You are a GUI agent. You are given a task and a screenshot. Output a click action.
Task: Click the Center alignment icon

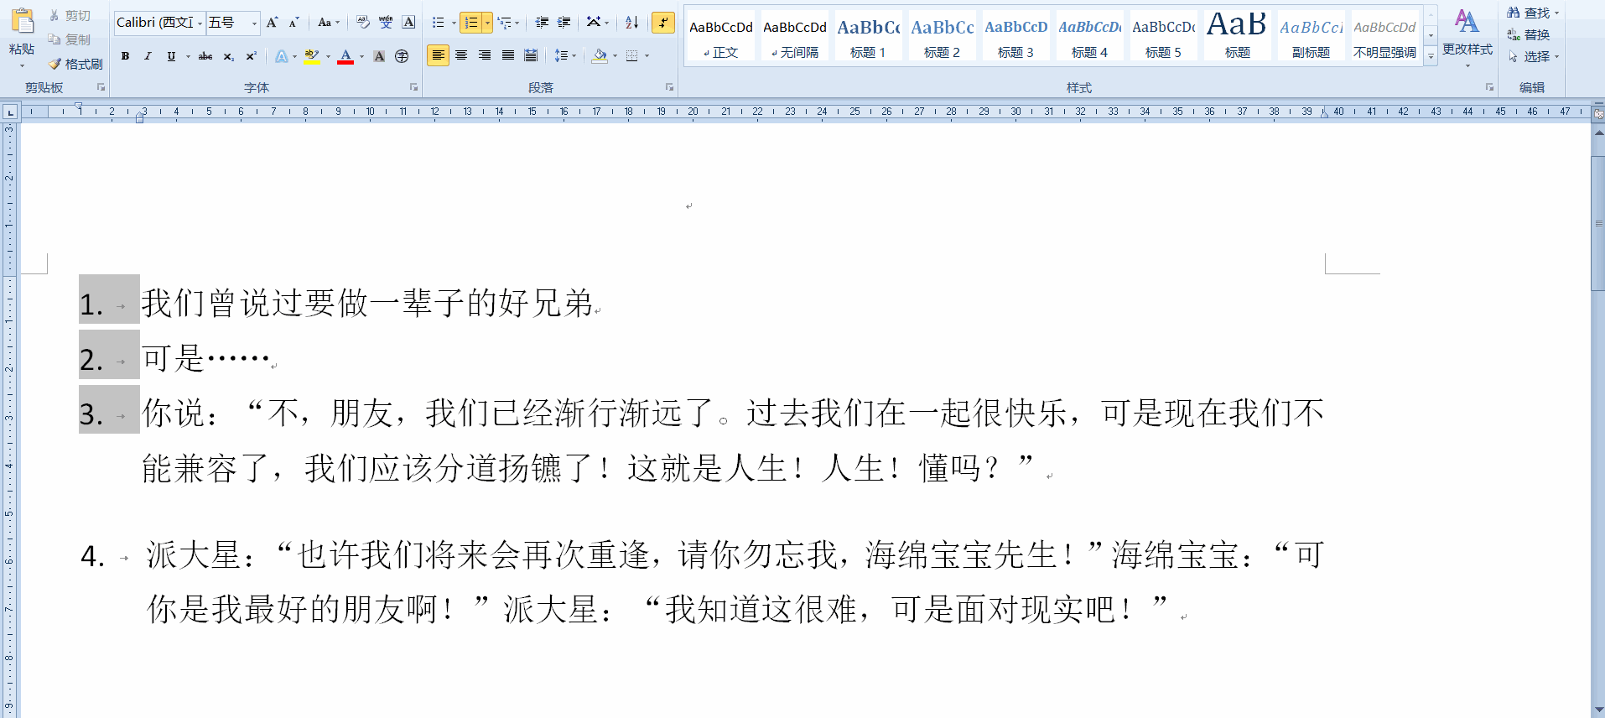tap(461, 56)
